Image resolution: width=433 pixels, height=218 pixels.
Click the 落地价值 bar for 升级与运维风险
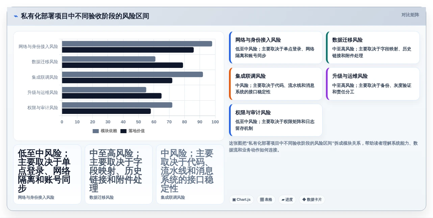pos(112,96)
